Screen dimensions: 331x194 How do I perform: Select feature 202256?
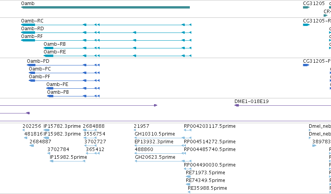tap(23, 130)
